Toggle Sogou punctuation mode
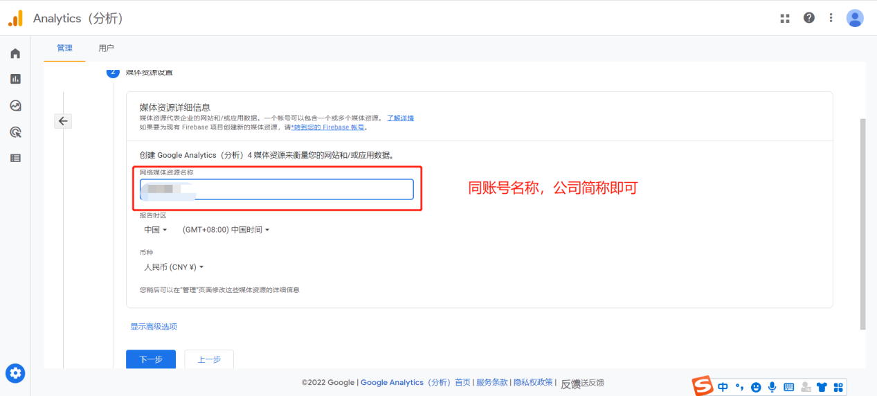The image size is (877, 396). point(739,387)
